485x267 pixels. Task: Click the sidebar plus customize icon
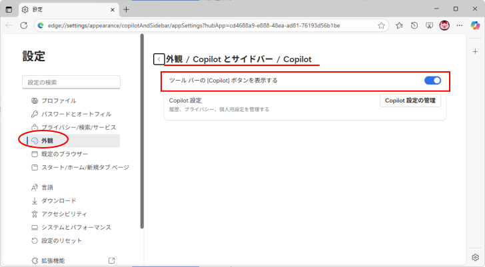(476, 52)
